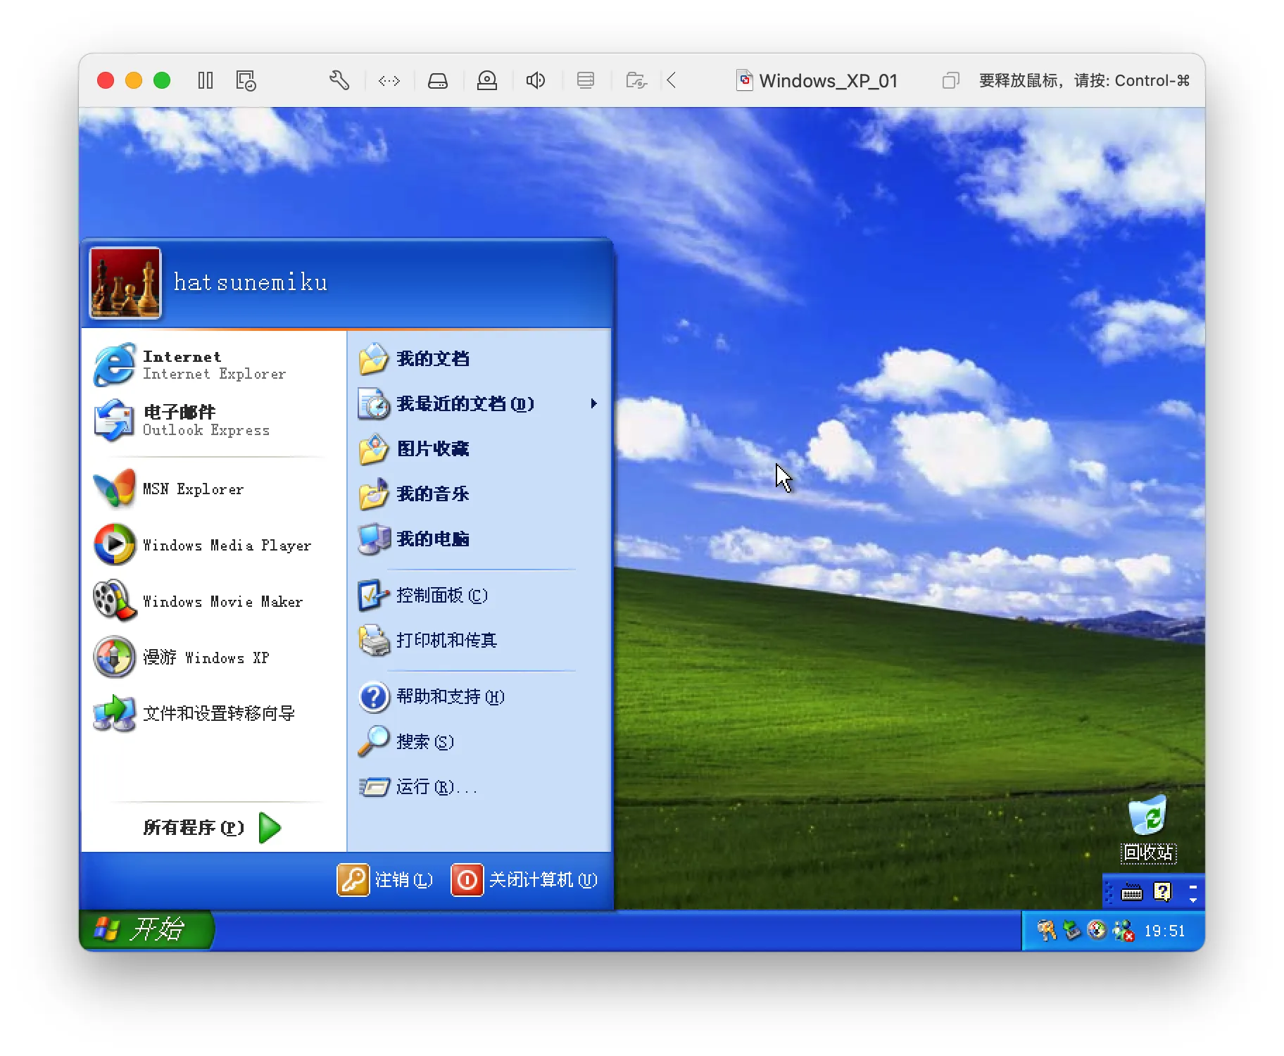
Task: Click the 19:51 taskbar clock
Action: click(1164, 931)
